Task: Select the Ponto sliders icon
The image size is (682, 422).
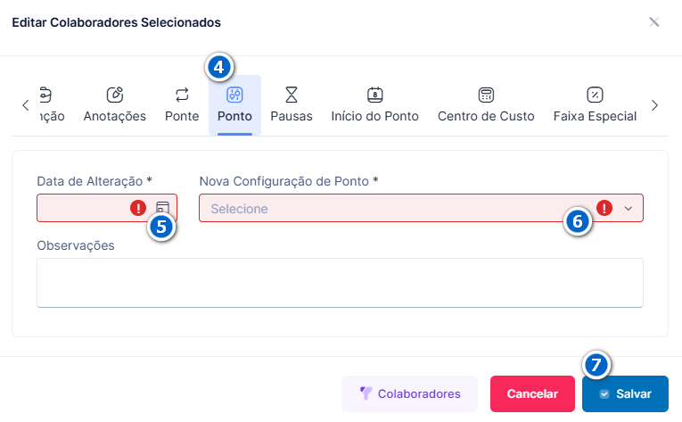Action: (x=234, y=95)
